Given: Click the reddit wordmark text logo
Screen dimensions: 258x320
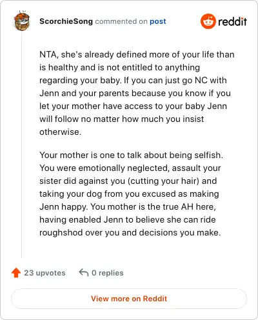Looking at the screenshot, I should pyautogui.click(x=232, y=21).
